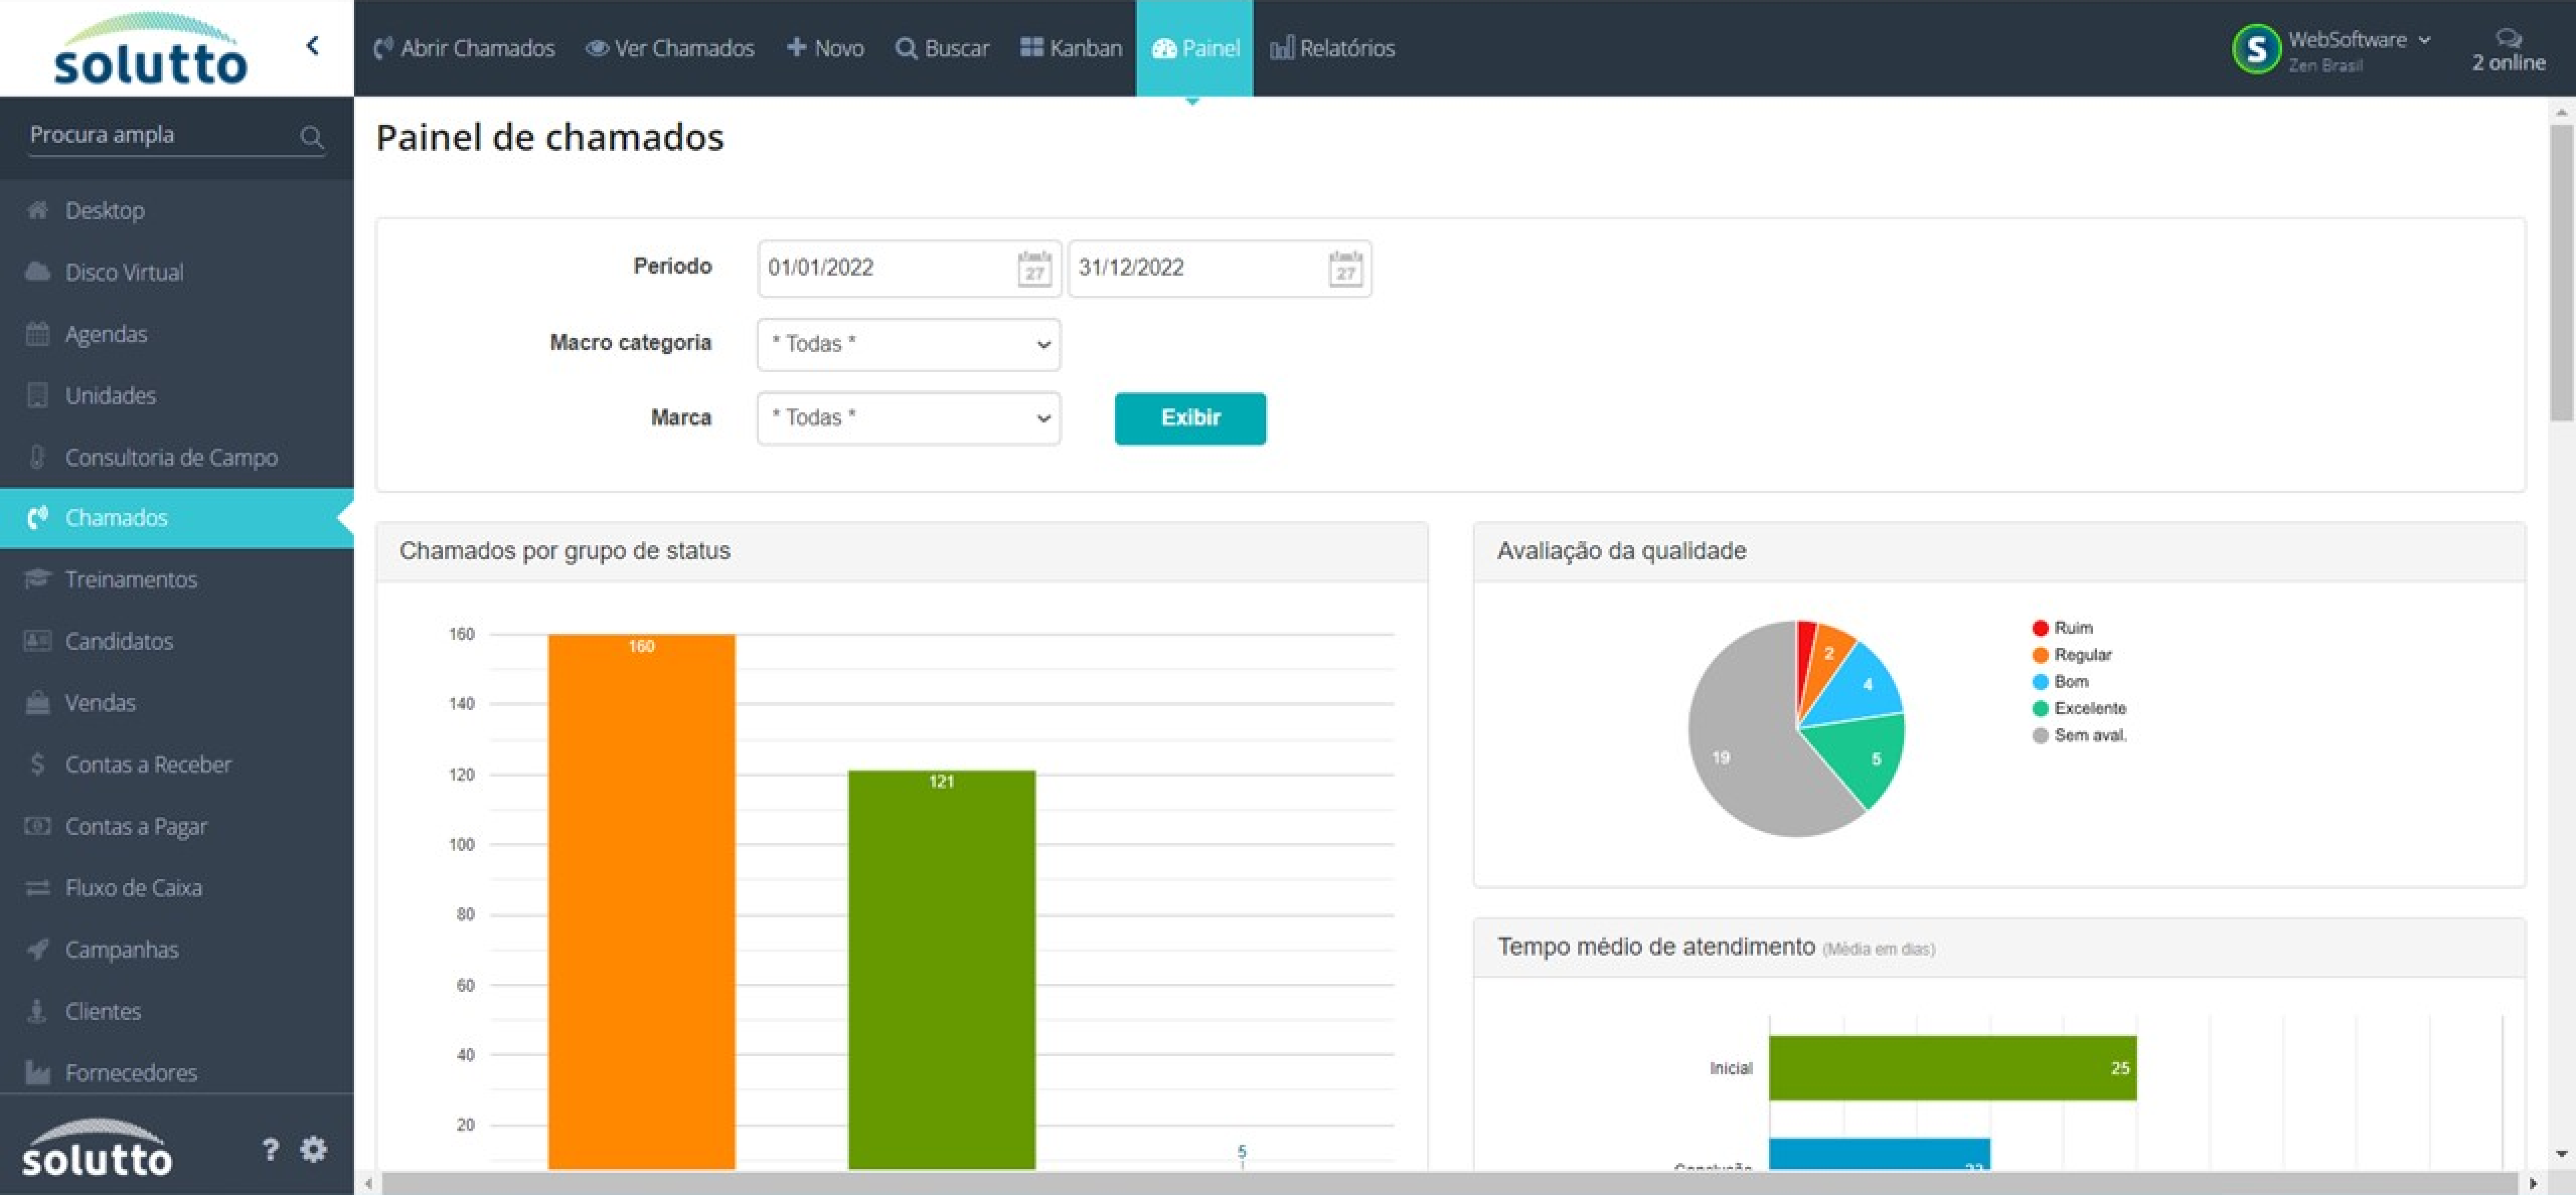The width and height of the screenshot is (2576, 1195).
Task: Click the chat bubbles 2 online icon
Action: pyautogui.click(x=2508, y=38)
